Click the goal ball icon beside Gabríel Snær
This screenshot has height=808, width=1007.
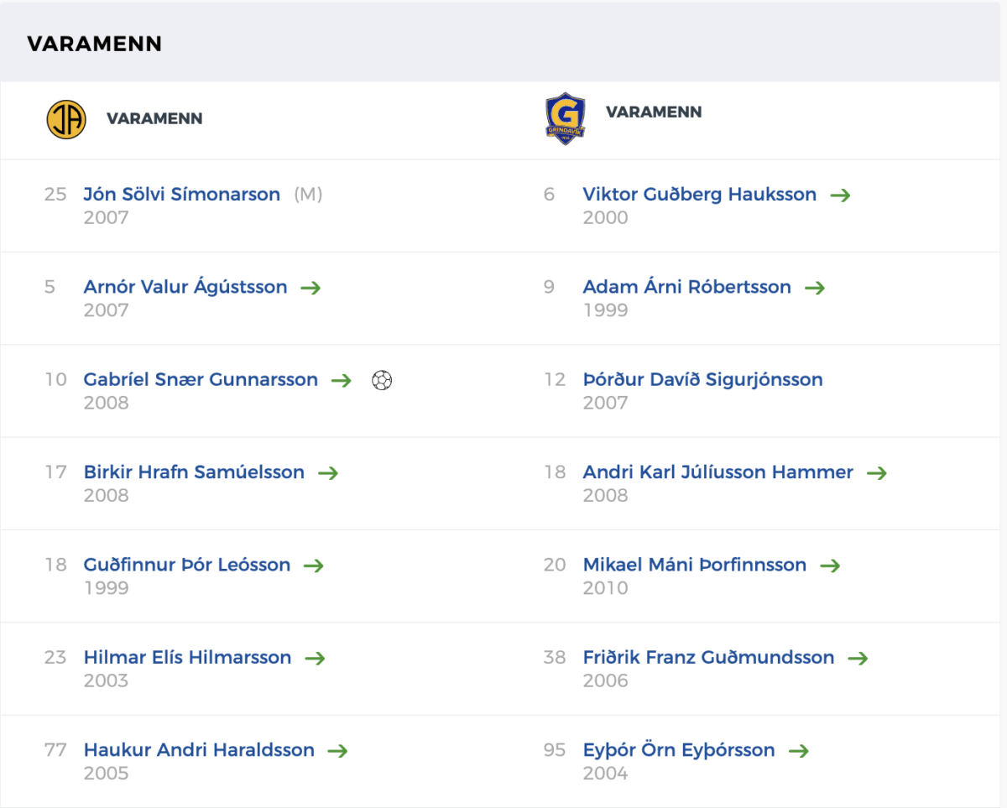[x=382, y=380]
